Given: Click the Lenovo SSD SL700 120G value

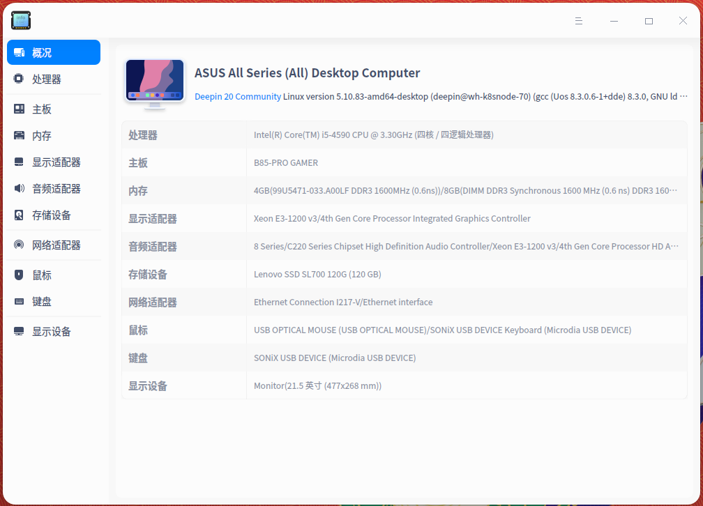Looking at the screenshot, I should (x=317, y=275).
